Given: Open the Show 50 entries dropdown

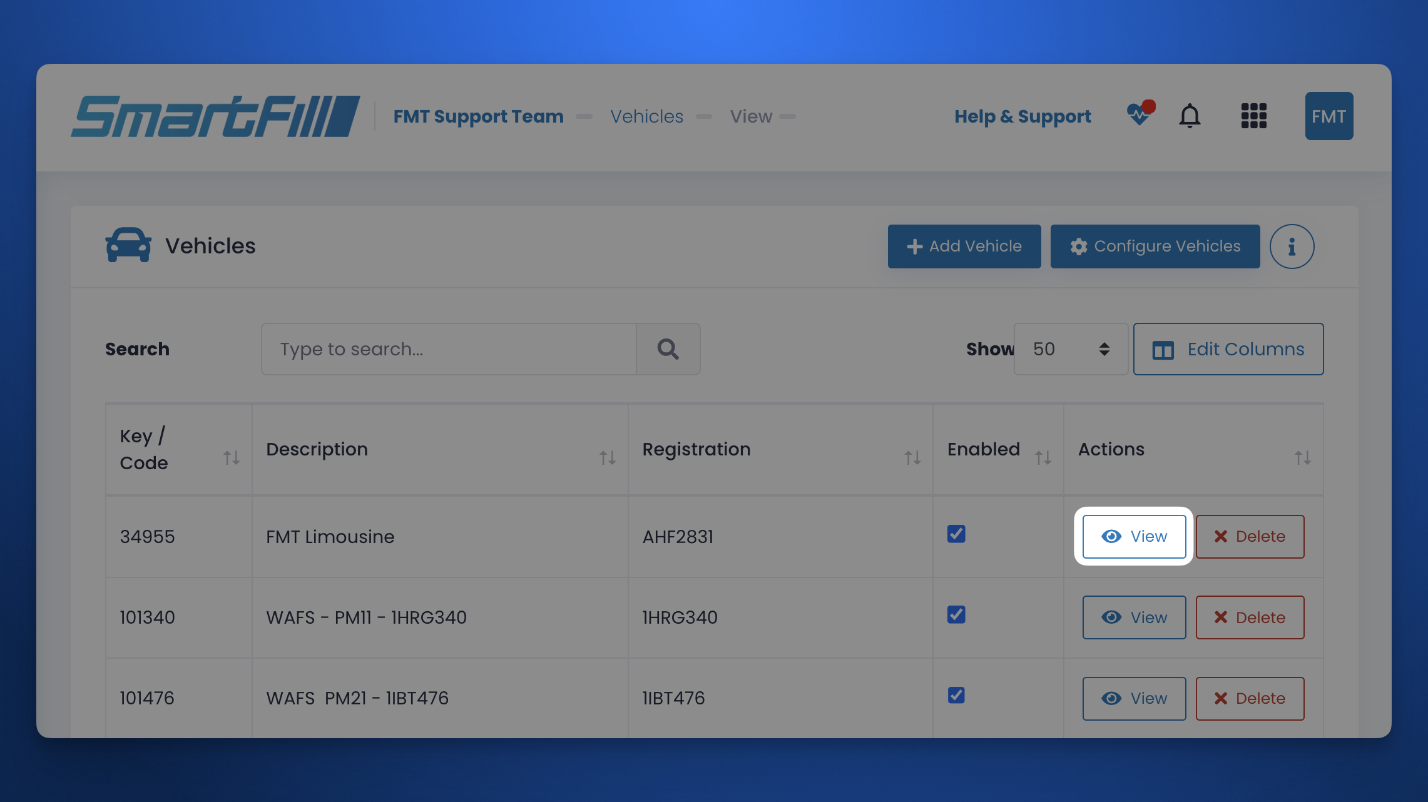Looking at the screenshot, I should pyautogui.click(x=1071, y=349).
